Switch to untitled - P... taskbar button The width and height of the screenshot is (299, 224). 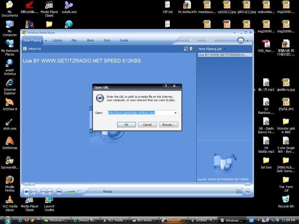203,220
